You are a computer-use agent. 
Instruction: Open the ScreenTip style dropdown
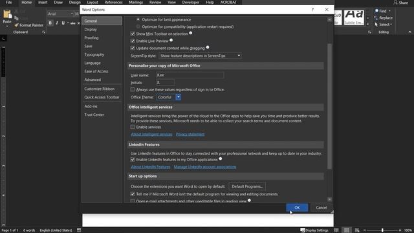pyautogui.click(x=200, y=56)
